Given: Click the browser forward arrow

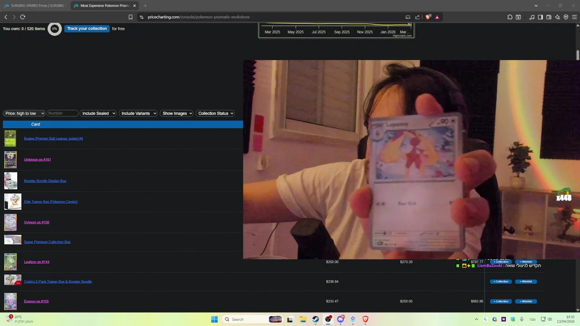Looking at the screenshot, I should point(14,17).
